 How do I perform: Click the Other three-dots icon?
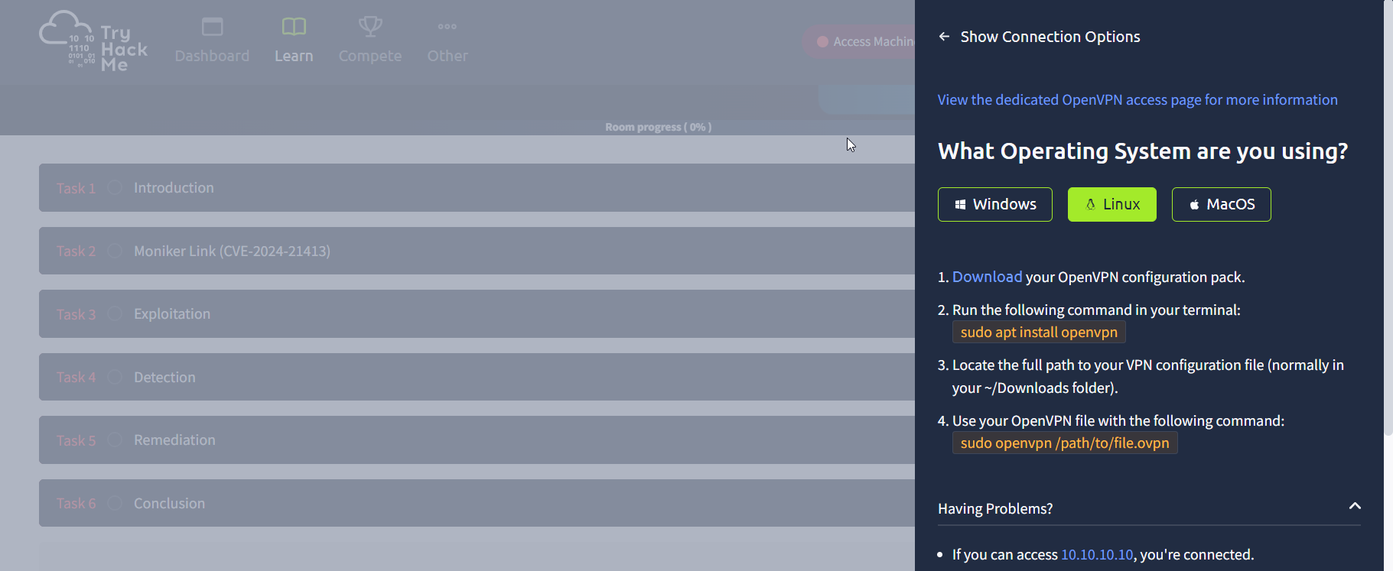(x=448, y=27)
